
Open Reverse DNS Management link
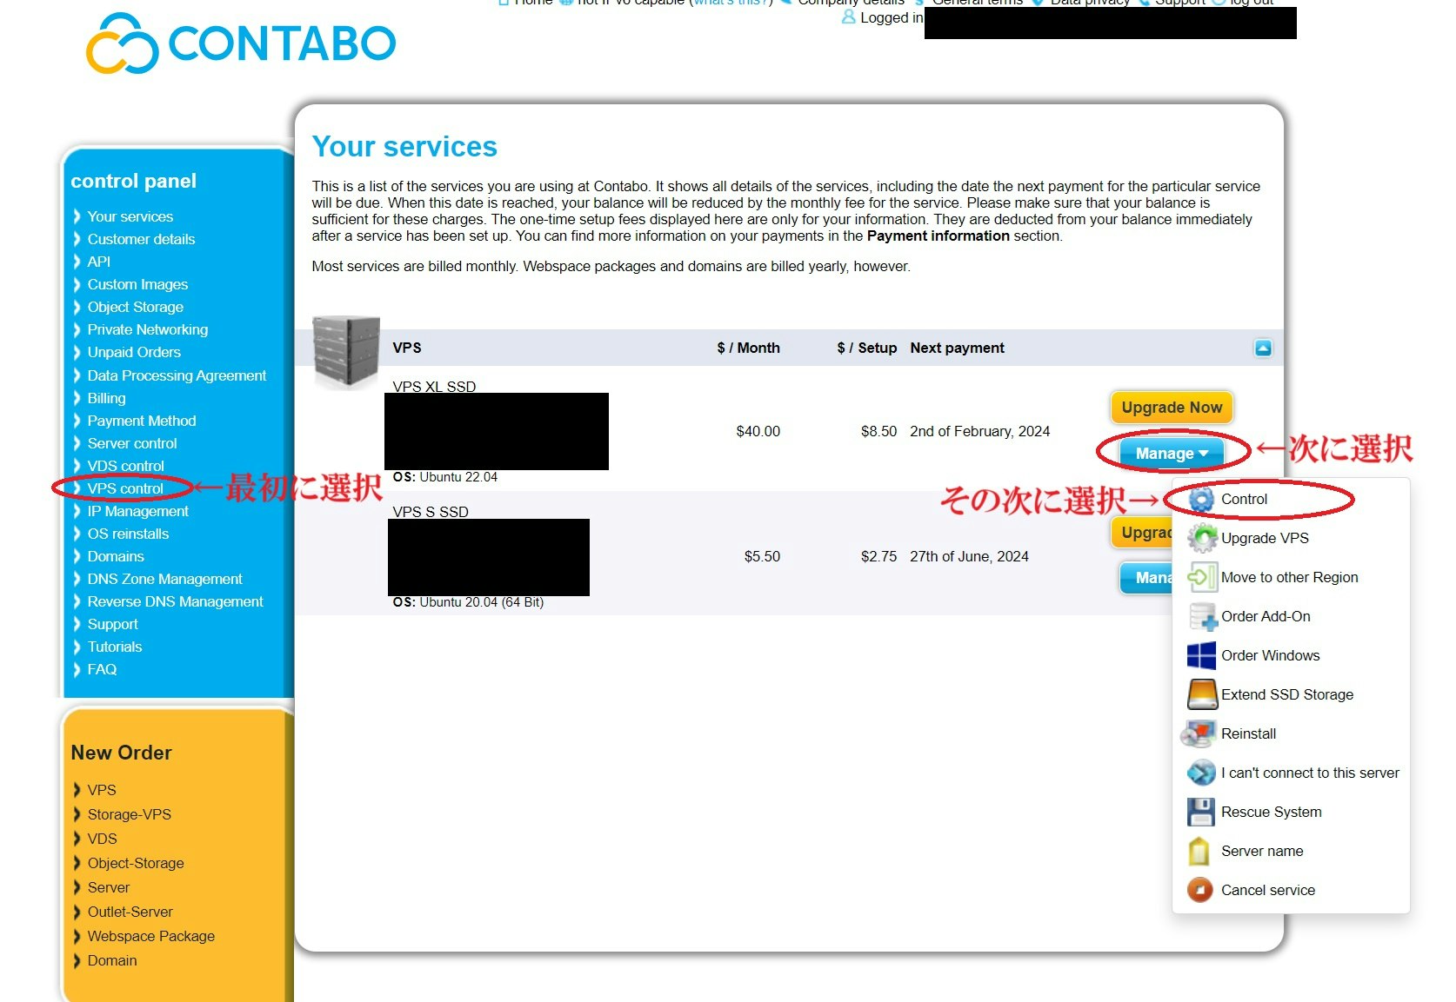point(175,601)
